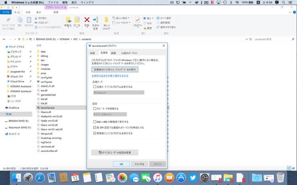Screen dimensions: 297x185
Task: Click the Spotlight search icon in menu bar
Action: [x=284, y=2]
